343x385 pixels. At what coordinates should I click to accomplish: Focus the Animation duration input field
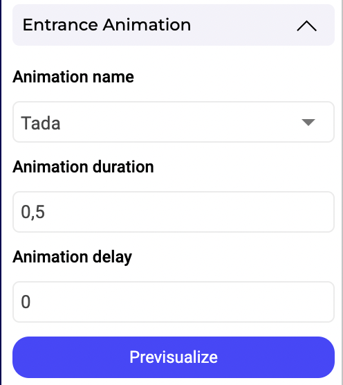pyautogui.click(x=174, y=212)
